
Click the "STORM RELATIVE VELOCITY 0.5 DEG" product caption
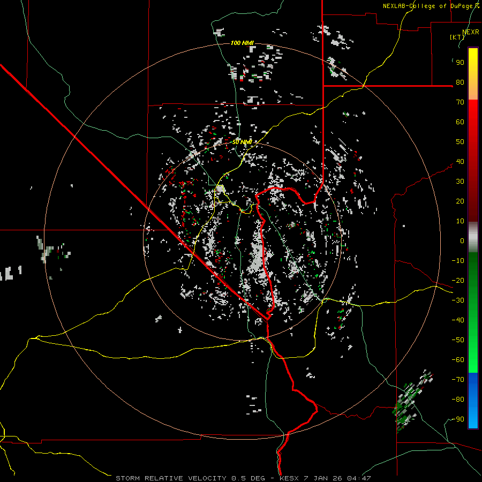click(190, 478)
